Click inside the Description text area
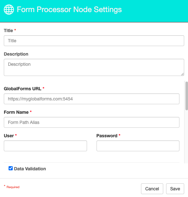188x197 pixels. [94, 67]
